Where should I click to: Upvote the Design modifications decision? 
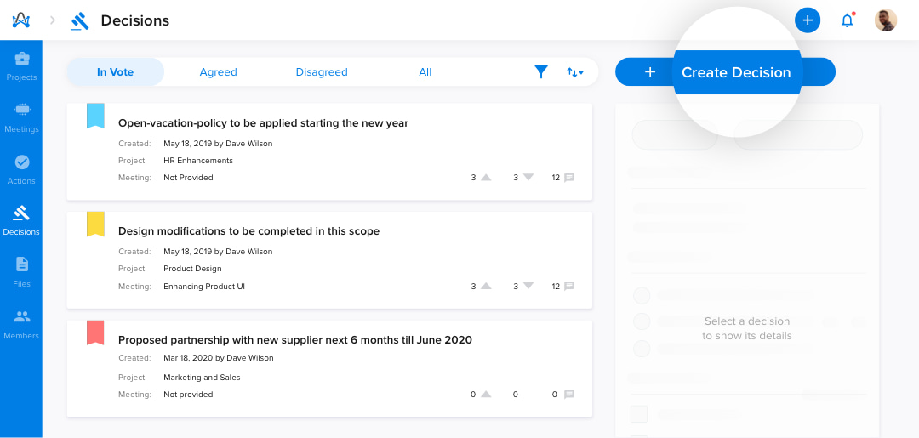(486, 287)
